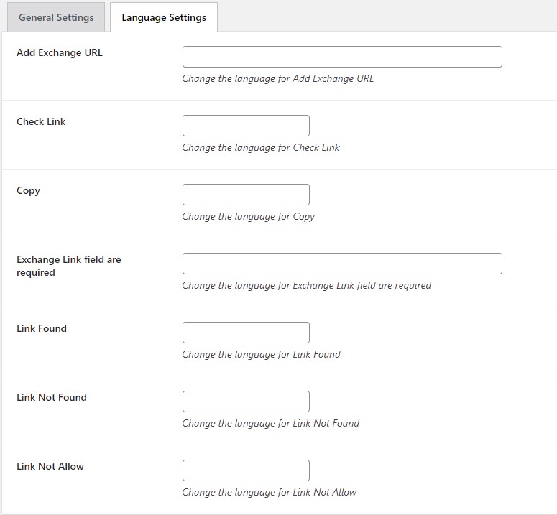Image resolution: width=557 pixels, height=515 pixels.
Task: Click the Link Found label
Action: click(x=42, y=328)
